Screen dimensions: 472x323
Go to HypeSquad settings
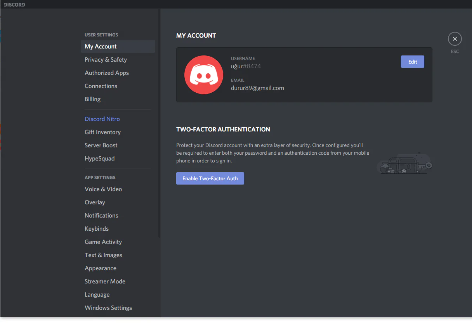tap(99, 159)
